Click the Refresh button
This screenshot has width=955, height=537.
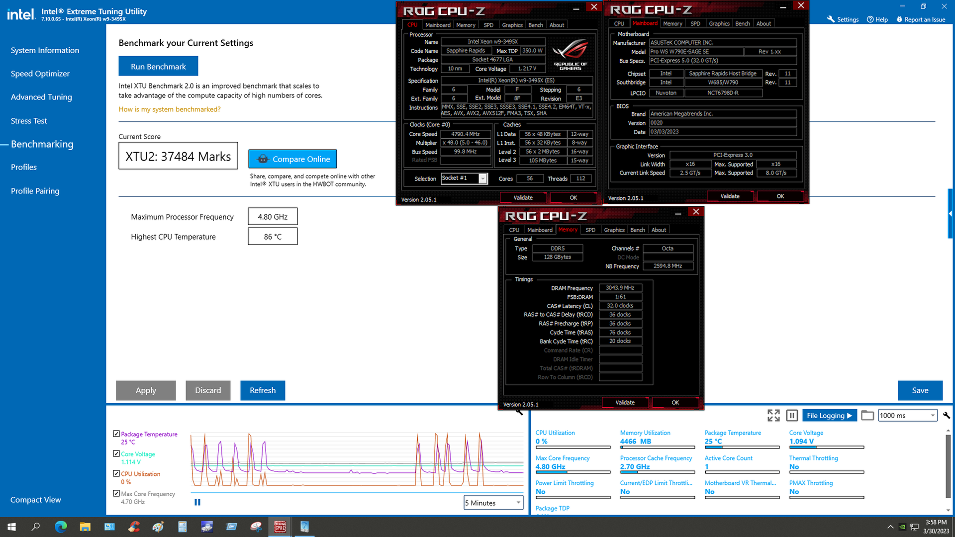263,390
